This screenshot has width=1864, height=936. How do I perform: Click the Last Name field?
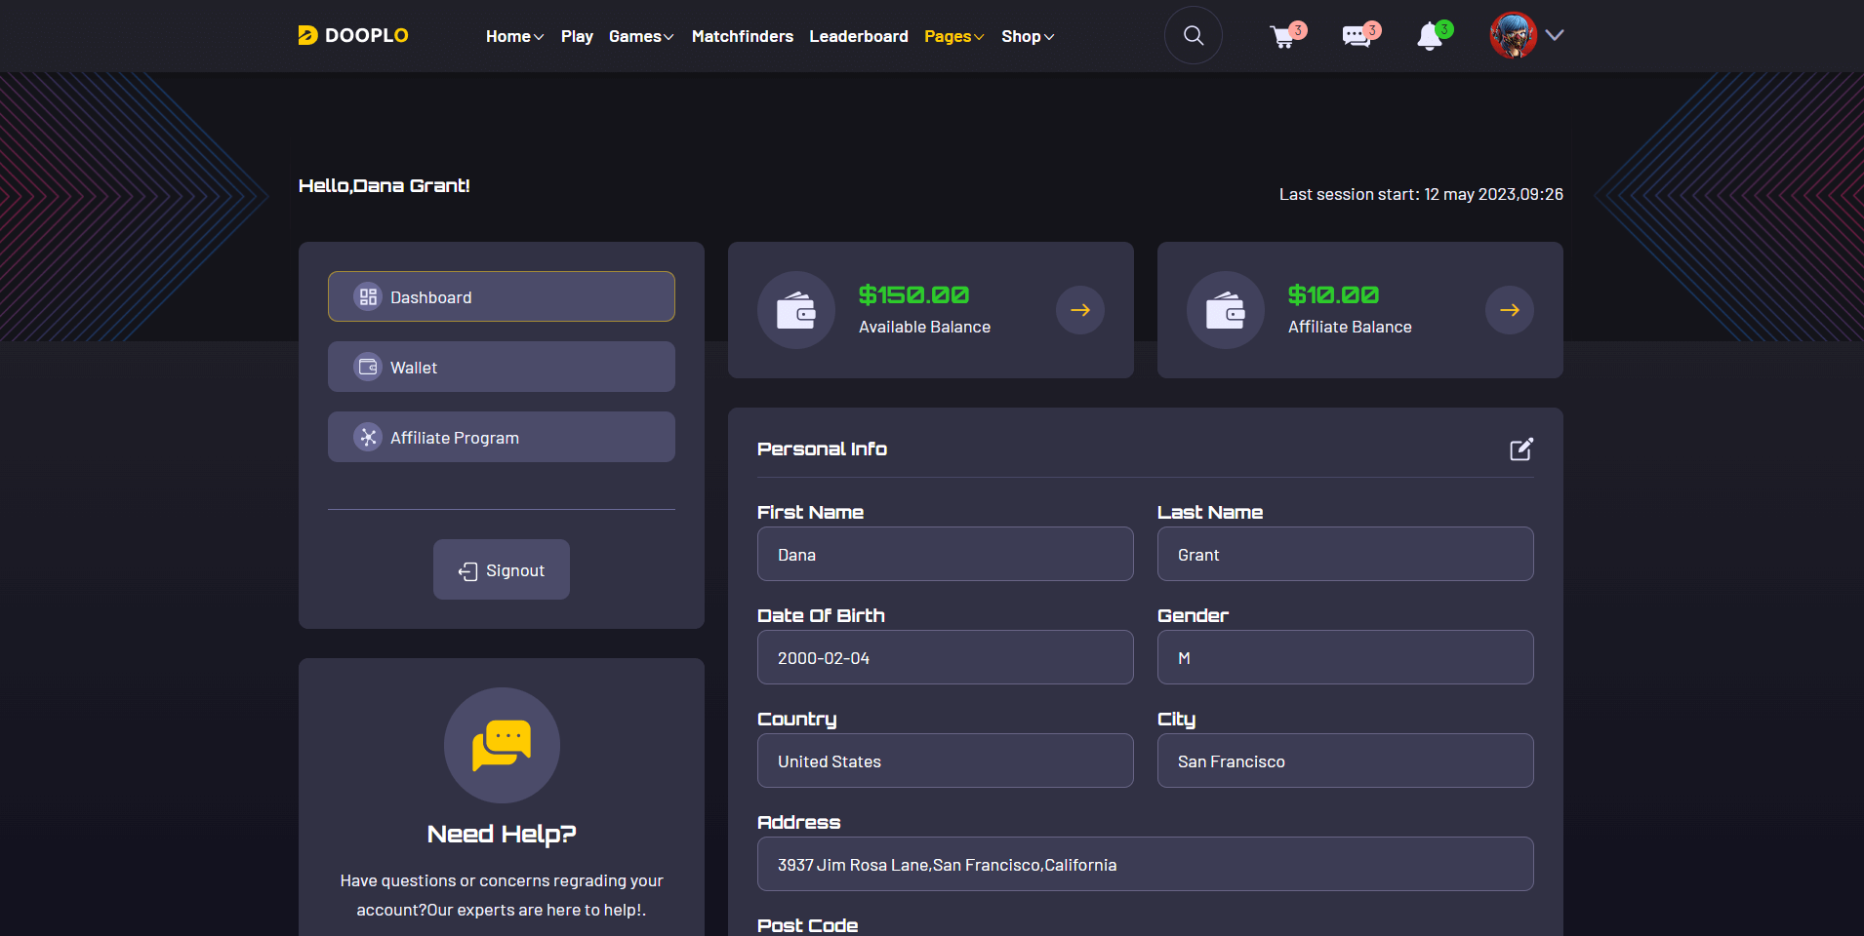pos(1346,554)
